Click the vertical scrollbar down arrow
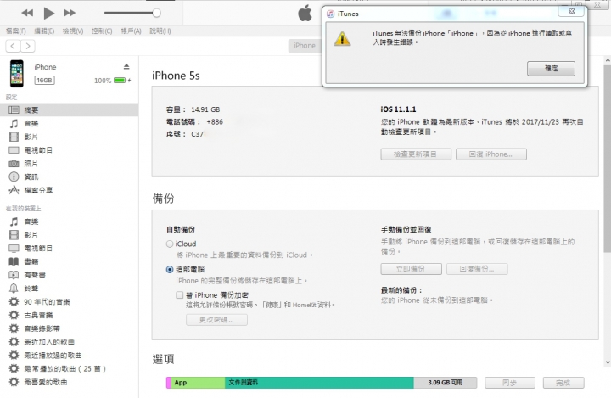 tap(608, 362)
